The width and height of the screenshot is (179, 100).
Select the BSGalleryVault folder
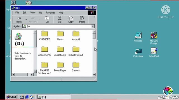76,51
